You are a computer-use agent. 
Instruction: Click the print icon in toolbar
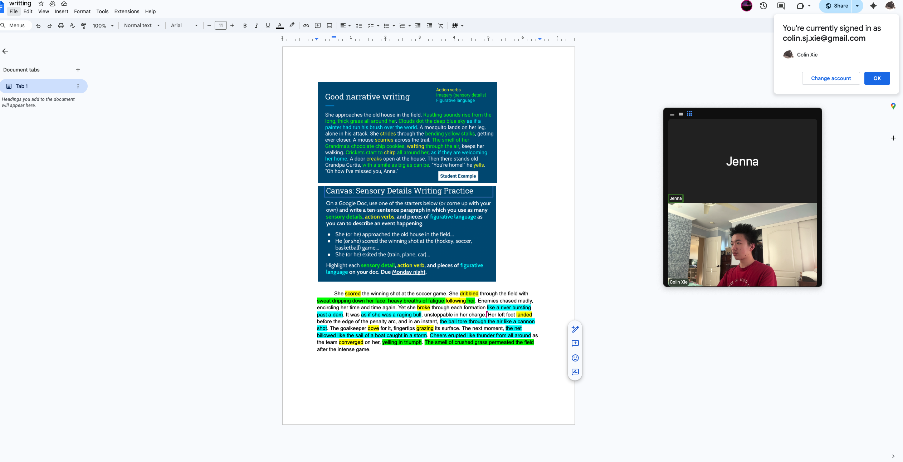(61, 26)
